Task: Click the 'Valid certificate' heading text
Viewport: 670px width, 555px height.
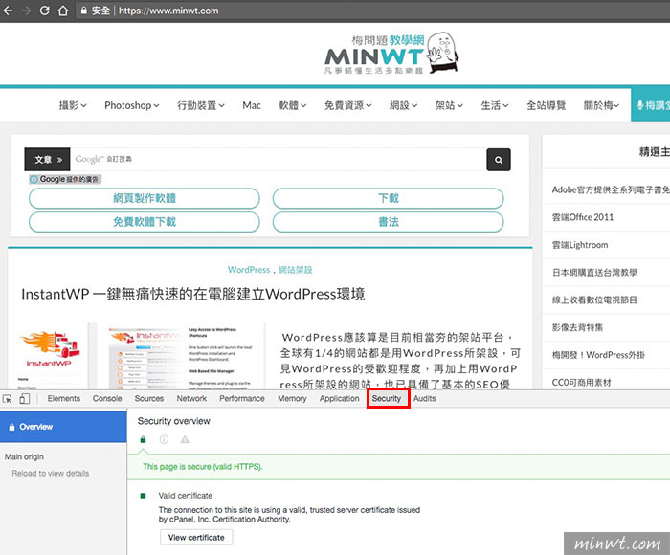Action: click(x=185, y=496)
